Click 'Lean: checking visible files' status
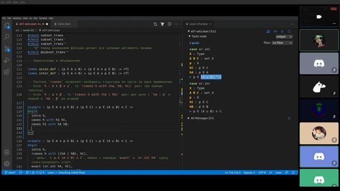The height and width of the screenshot is (191, 340). coord(66,172)
